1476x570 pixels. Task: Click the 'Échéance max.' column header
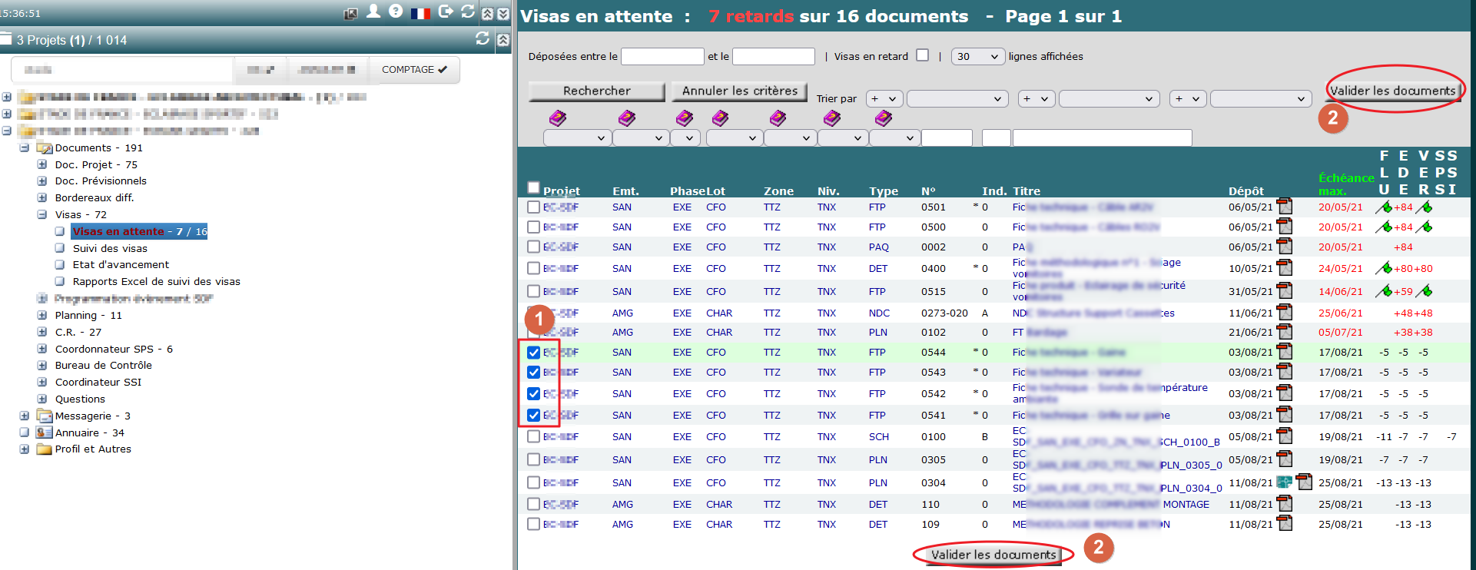coord(1346,184)
